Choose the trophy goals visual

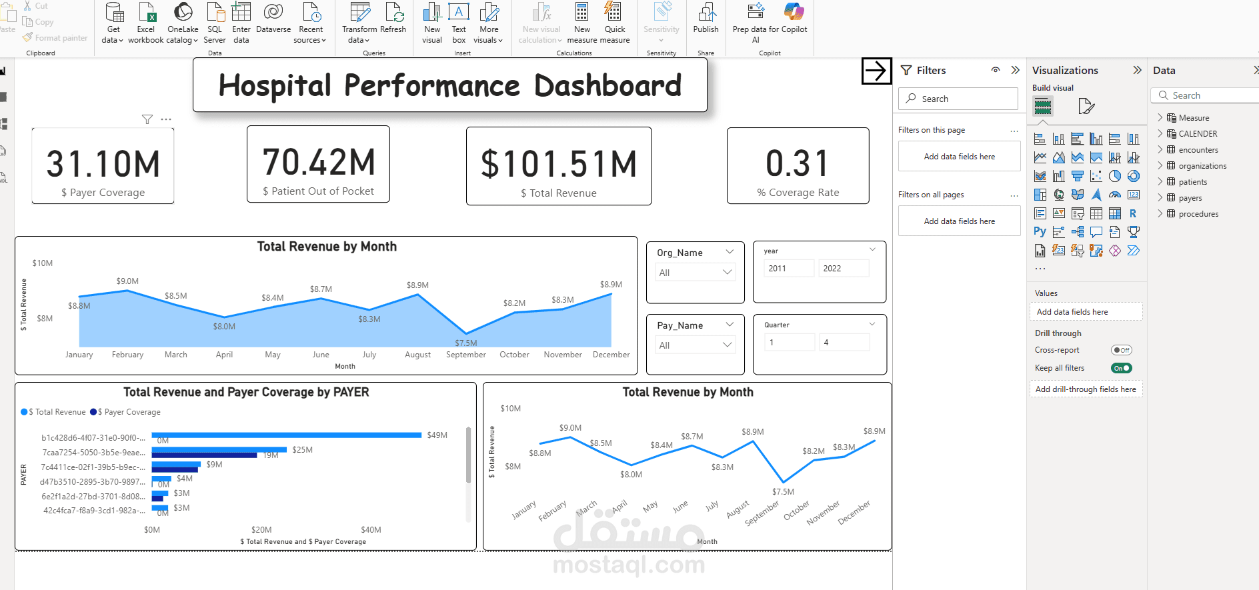tap(1133, 232)
